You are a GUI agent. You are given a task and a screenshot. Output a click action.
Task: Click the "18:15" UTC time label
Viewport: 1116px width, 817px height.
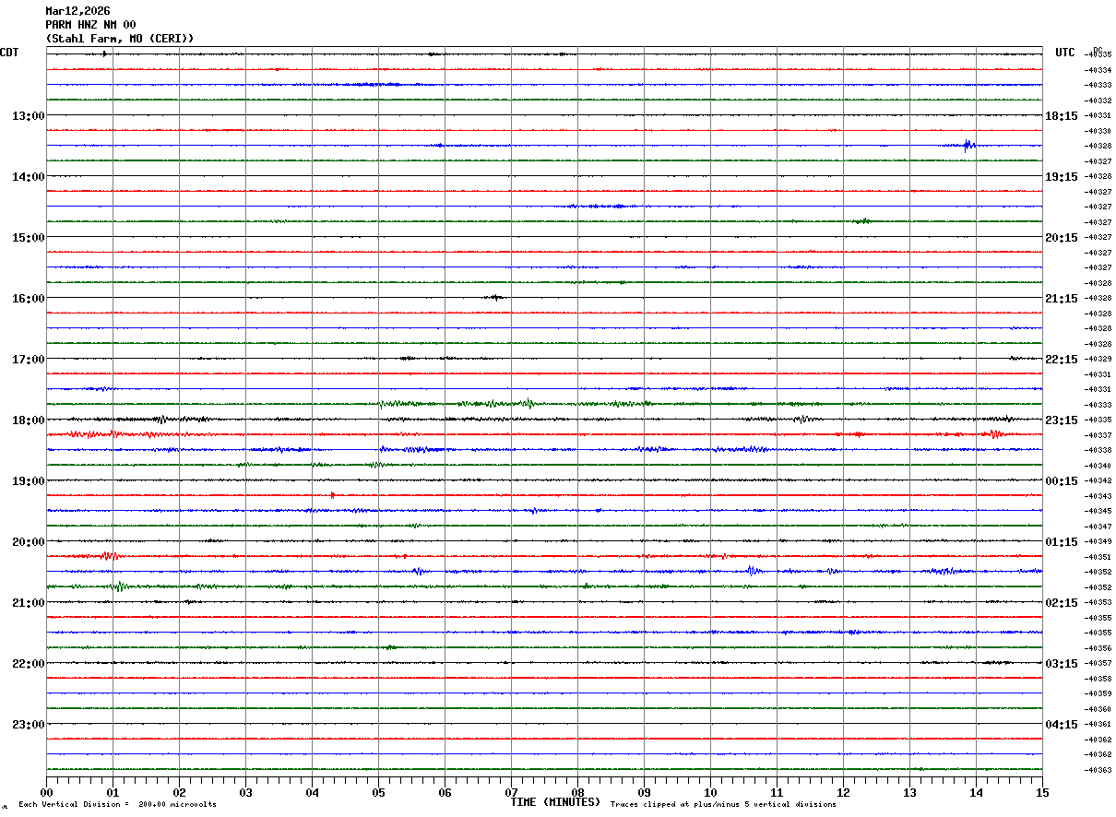[x=1062, y=115]
